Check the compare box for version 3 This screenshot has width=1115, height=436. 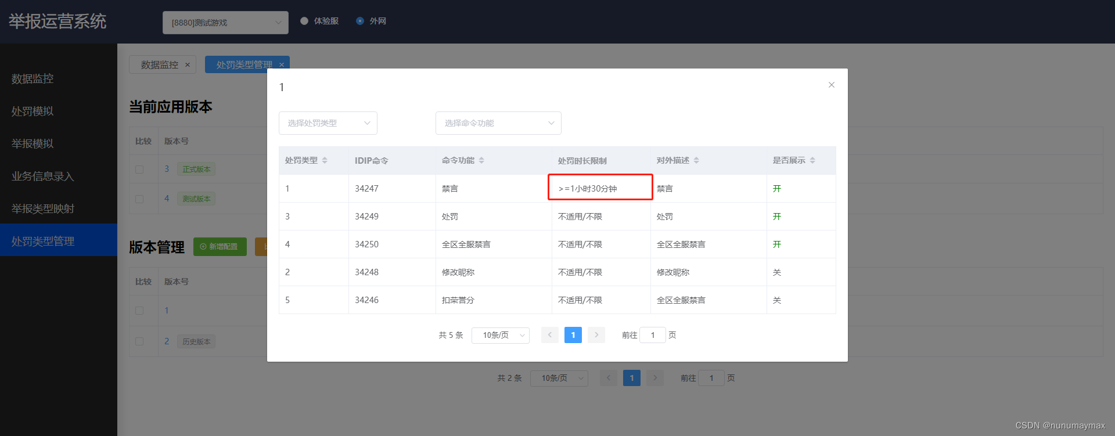(139, 170)
